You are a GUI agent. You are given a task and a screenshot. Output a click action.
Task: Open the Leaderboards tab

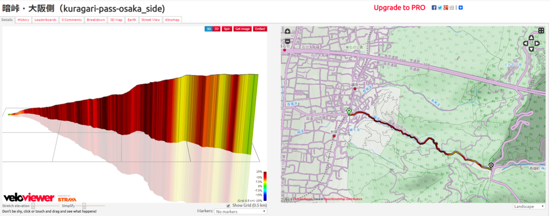(x=46, y=20)
